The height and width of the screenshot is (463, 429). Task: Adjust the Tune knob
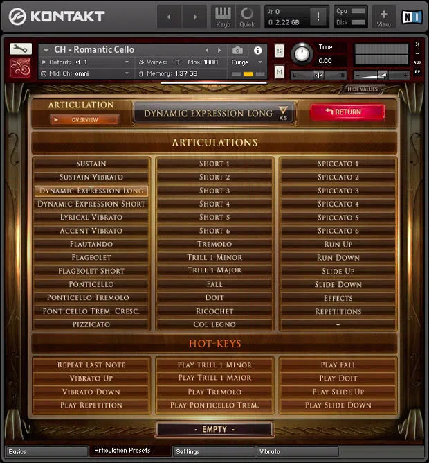pyautogui.click(x=302, y=54)
